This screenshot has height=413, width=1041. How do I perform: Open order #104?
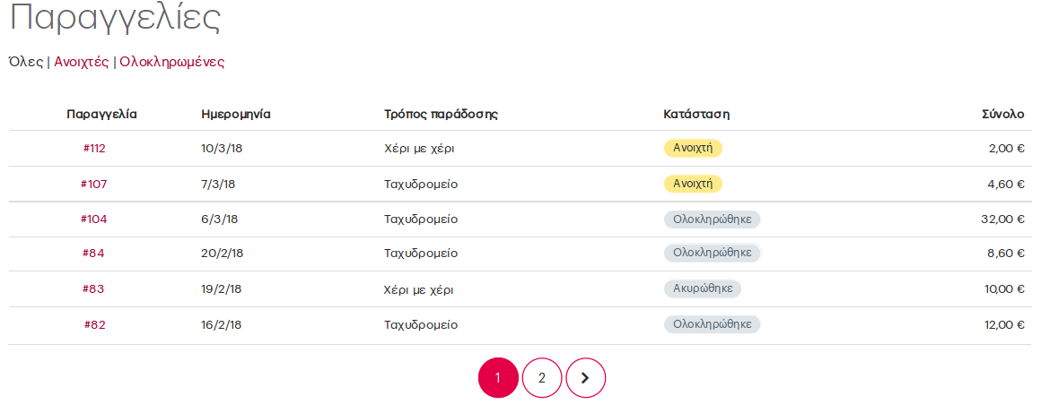tap(93, 219)
